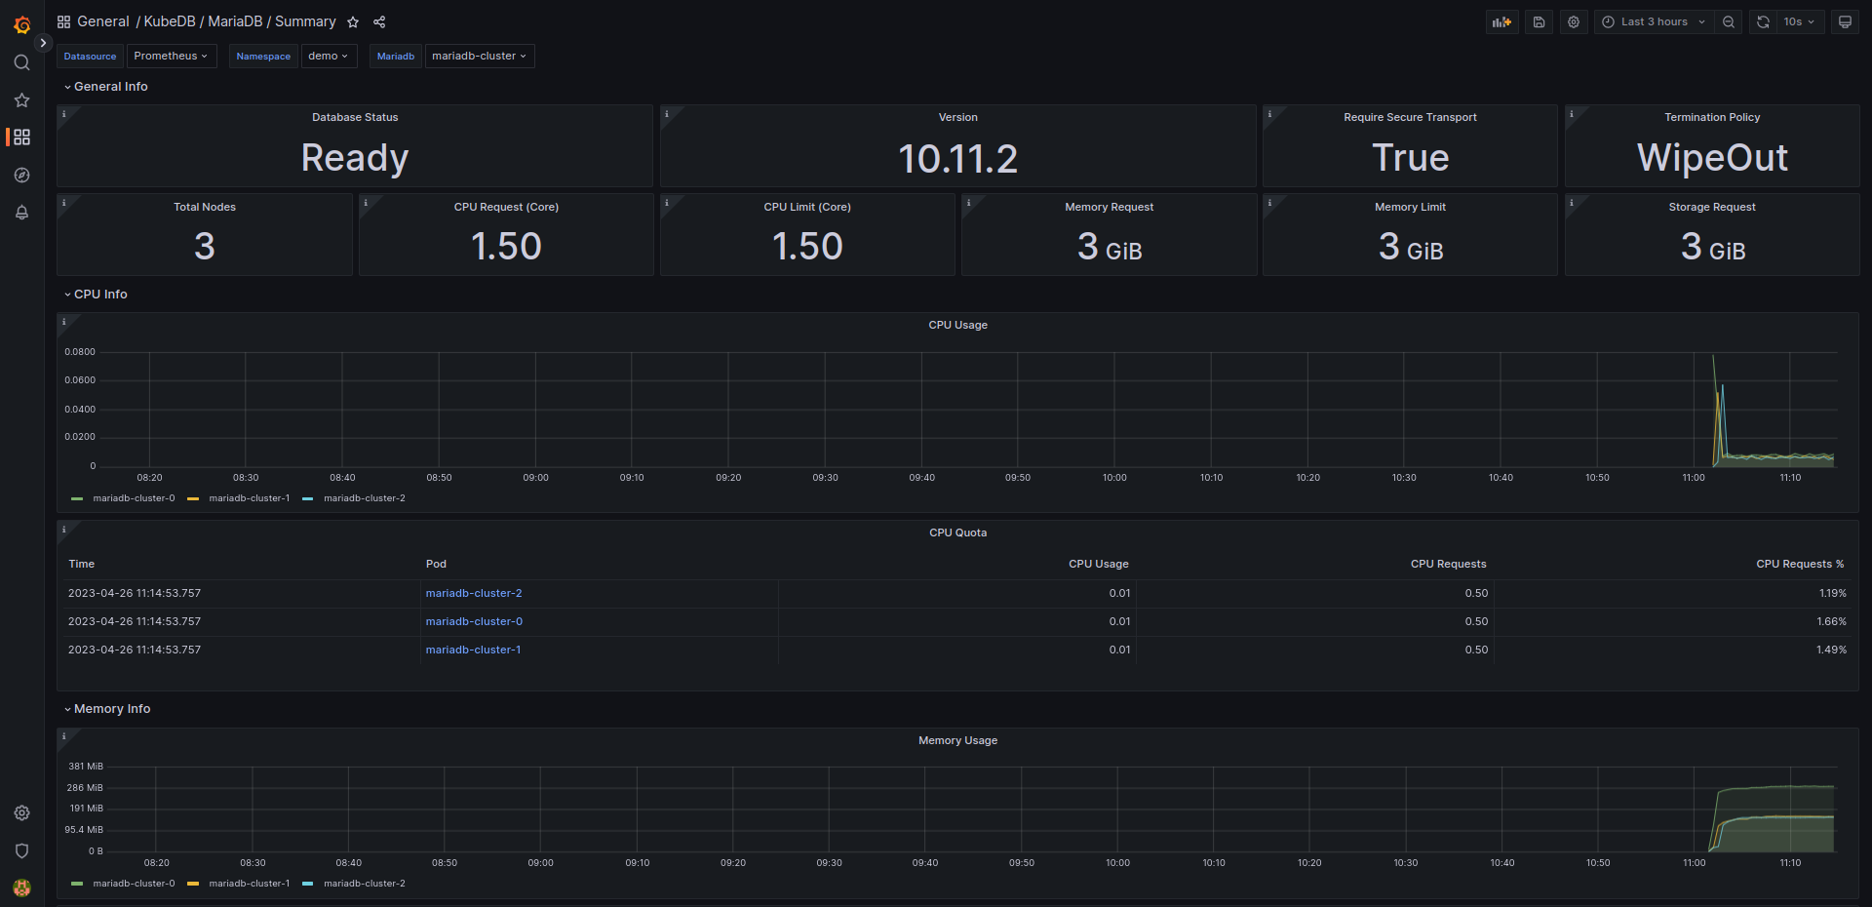Image resolution: width=1872 pixels, height=907 pixels.
Task: Open KubeDB from the breadcrumb menu
Action: 168,20
